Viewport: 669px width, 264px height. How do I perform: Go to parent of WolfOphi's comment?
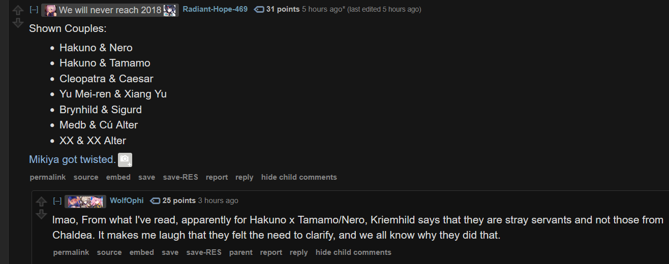pos(241,252)
